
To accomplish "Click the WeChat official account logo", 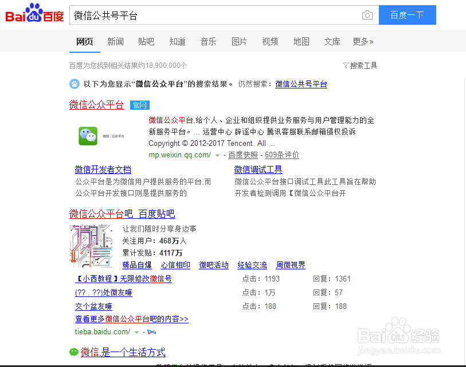I will [87, 136].
